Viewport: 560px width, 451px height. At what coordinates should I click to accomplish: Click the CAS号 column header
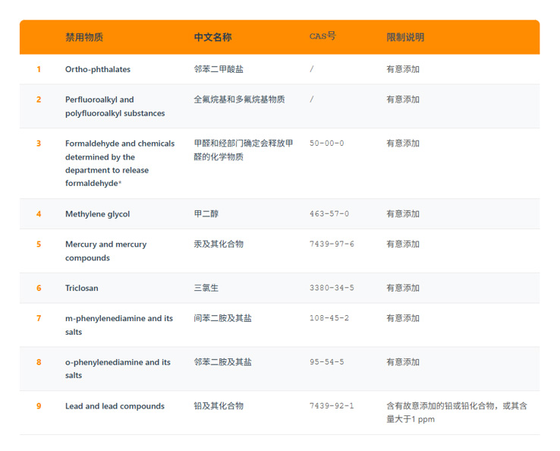point(322,36)
